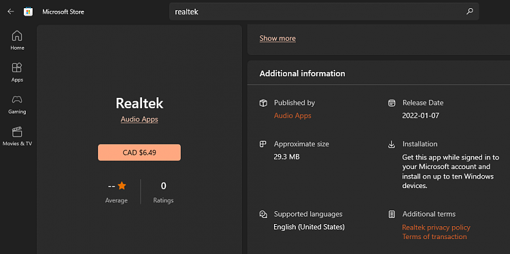
Task: Click the Microsoft Store title text
Action: point(63,12)
